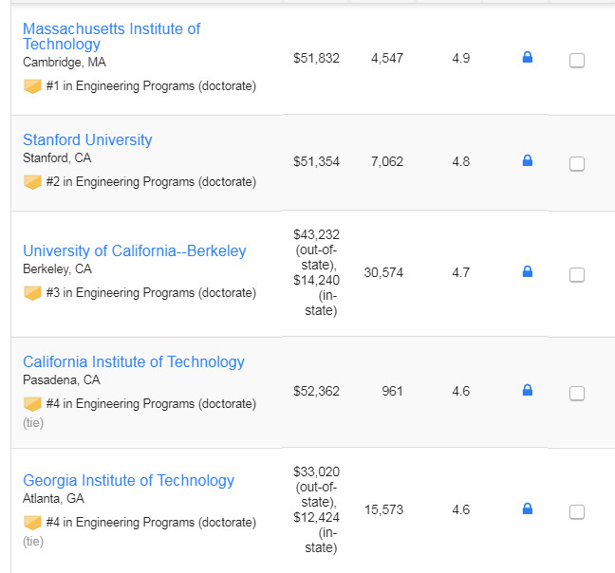Open the Stanford University profile link
Screen dimensions: 615x573
click(87, 139)
